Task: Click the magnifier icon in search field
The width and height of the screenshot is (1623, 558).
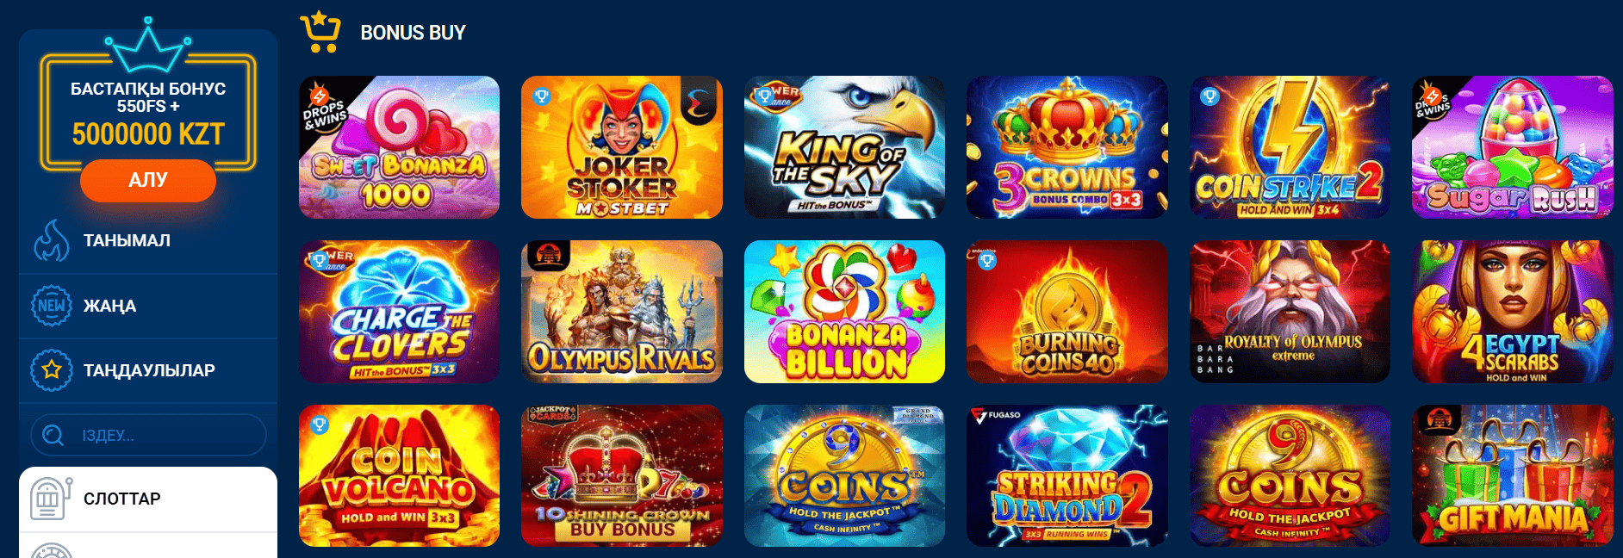Action: [x=53, y=435]
